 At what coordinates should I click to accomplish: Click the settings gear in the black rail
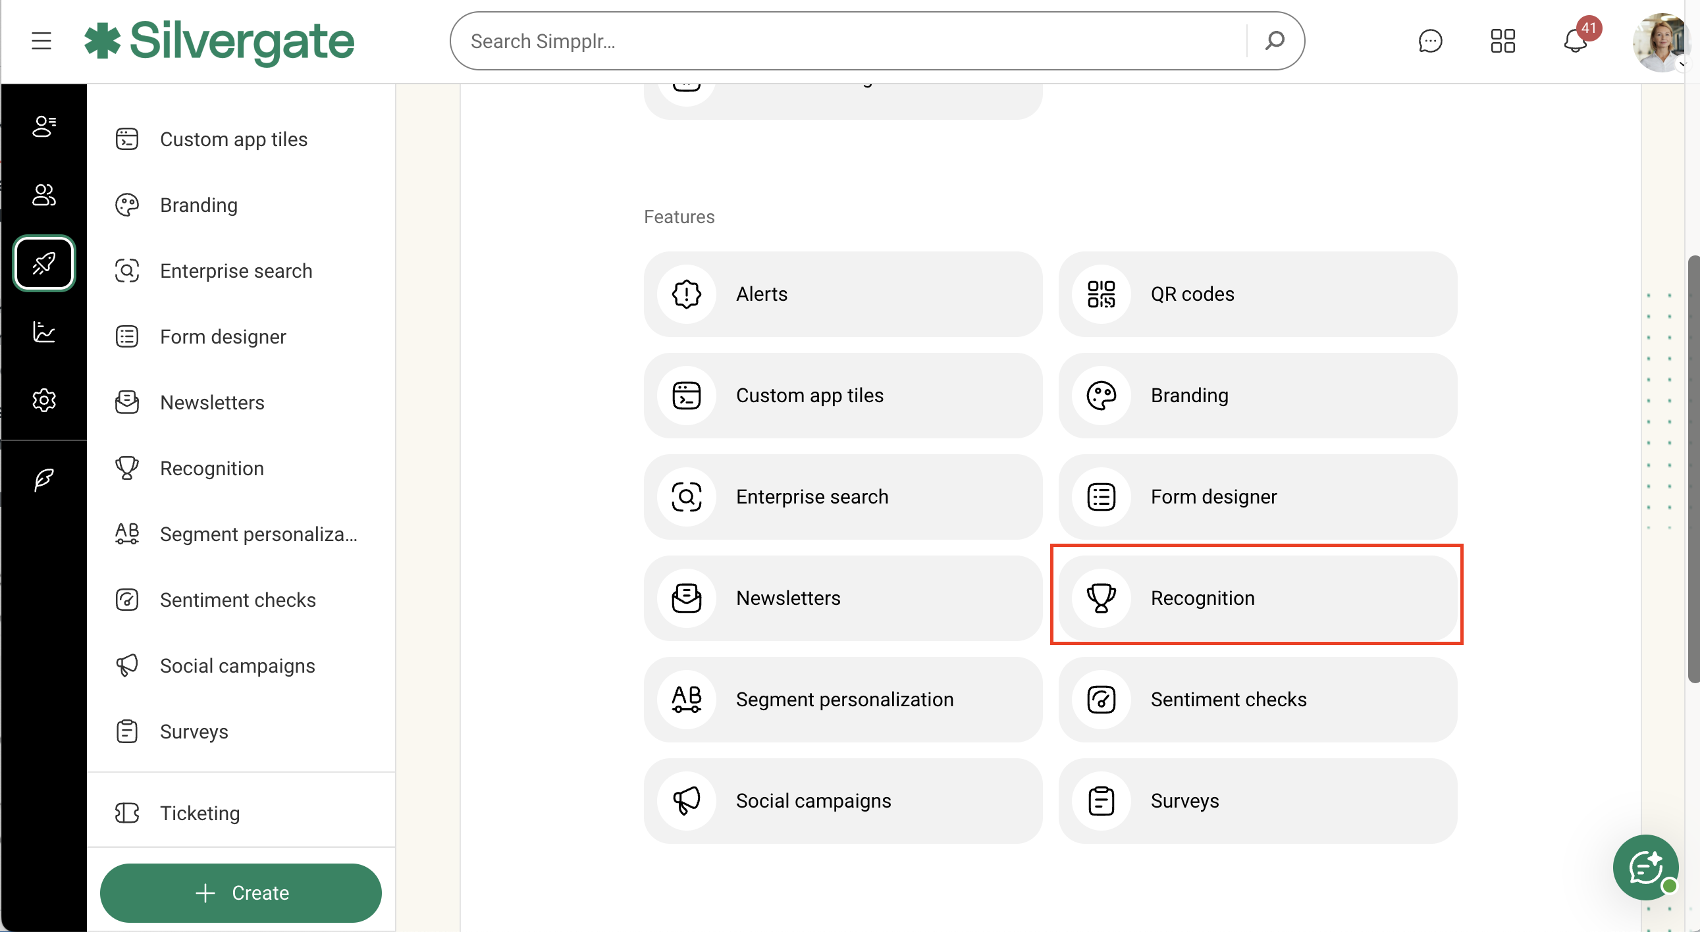tap(43, 400)
